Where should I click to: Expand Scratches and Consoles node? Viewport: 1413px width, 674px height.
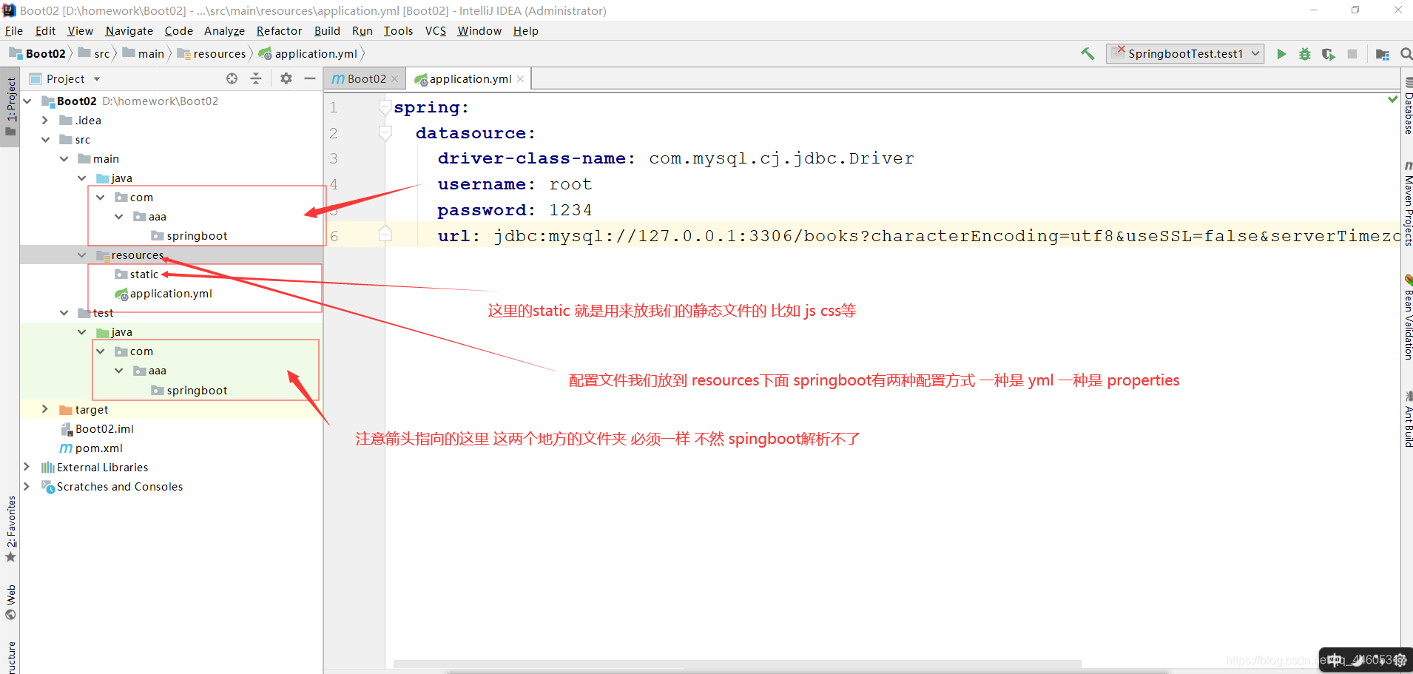[x=27, y=485]
